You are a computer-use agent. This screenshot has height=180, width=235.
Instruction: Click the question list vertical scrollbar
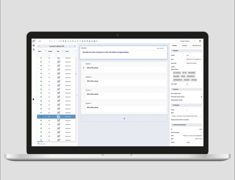pyautogui.click(x=76, y=74)
